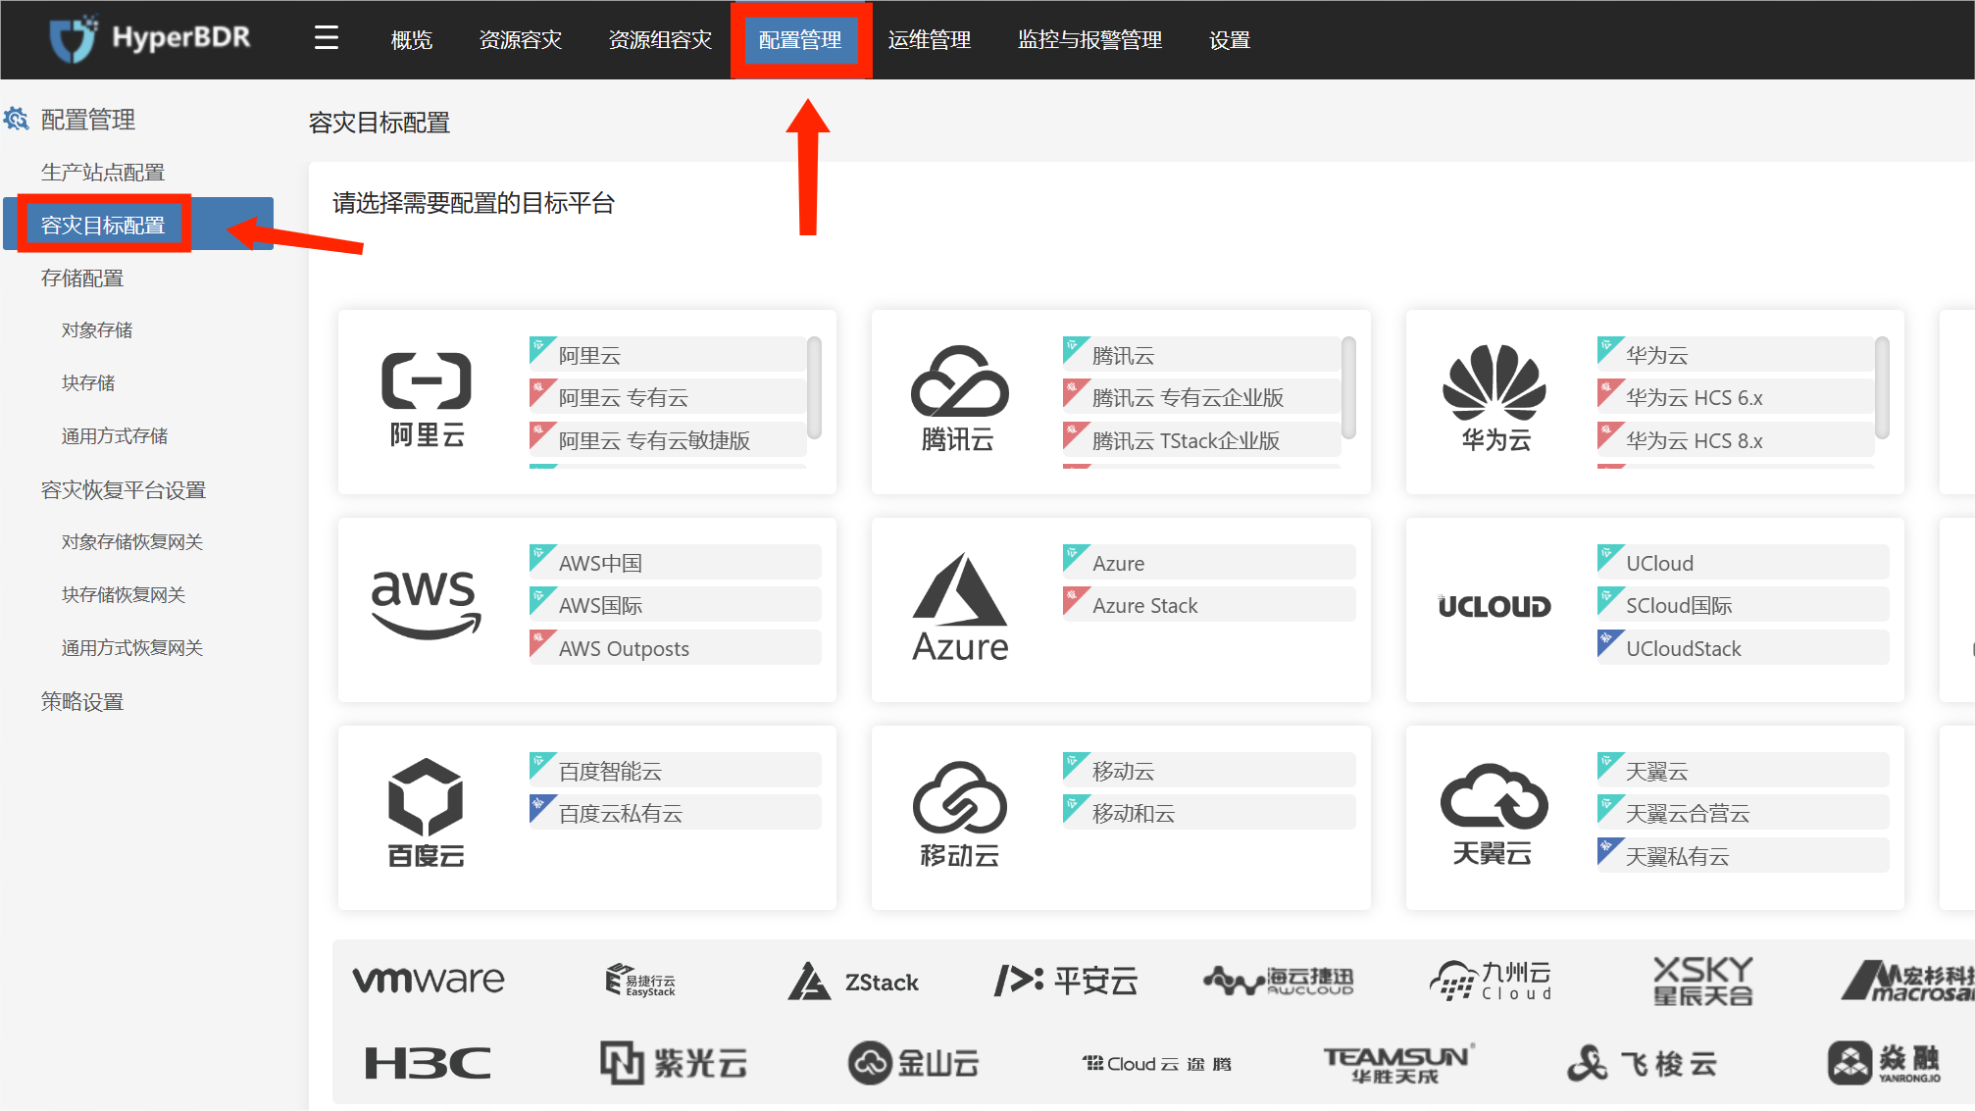Open the 概览 tab in top navigation
Screen dimensions: 1975x1111
[412, 40]
